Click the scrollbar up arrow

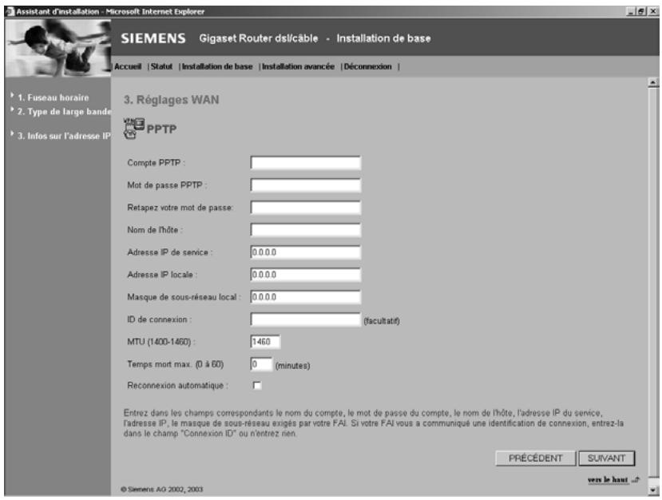(x=653, y=83)
